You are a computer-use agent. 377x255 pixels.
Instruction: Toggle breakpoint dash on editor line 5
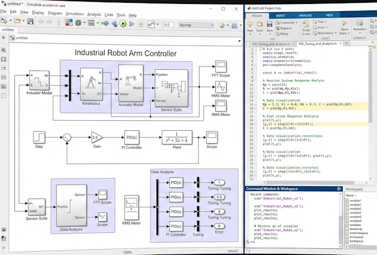(x=256, y=65)
